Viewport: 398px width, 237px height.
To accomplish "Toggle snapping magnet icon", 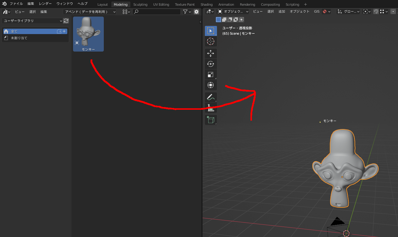I will pos(376,11).
